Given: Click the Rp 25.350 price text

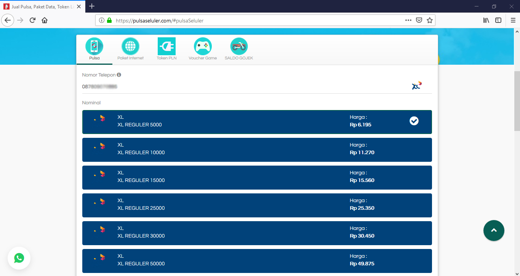Looking at the screenshot, I should (362, 208).
